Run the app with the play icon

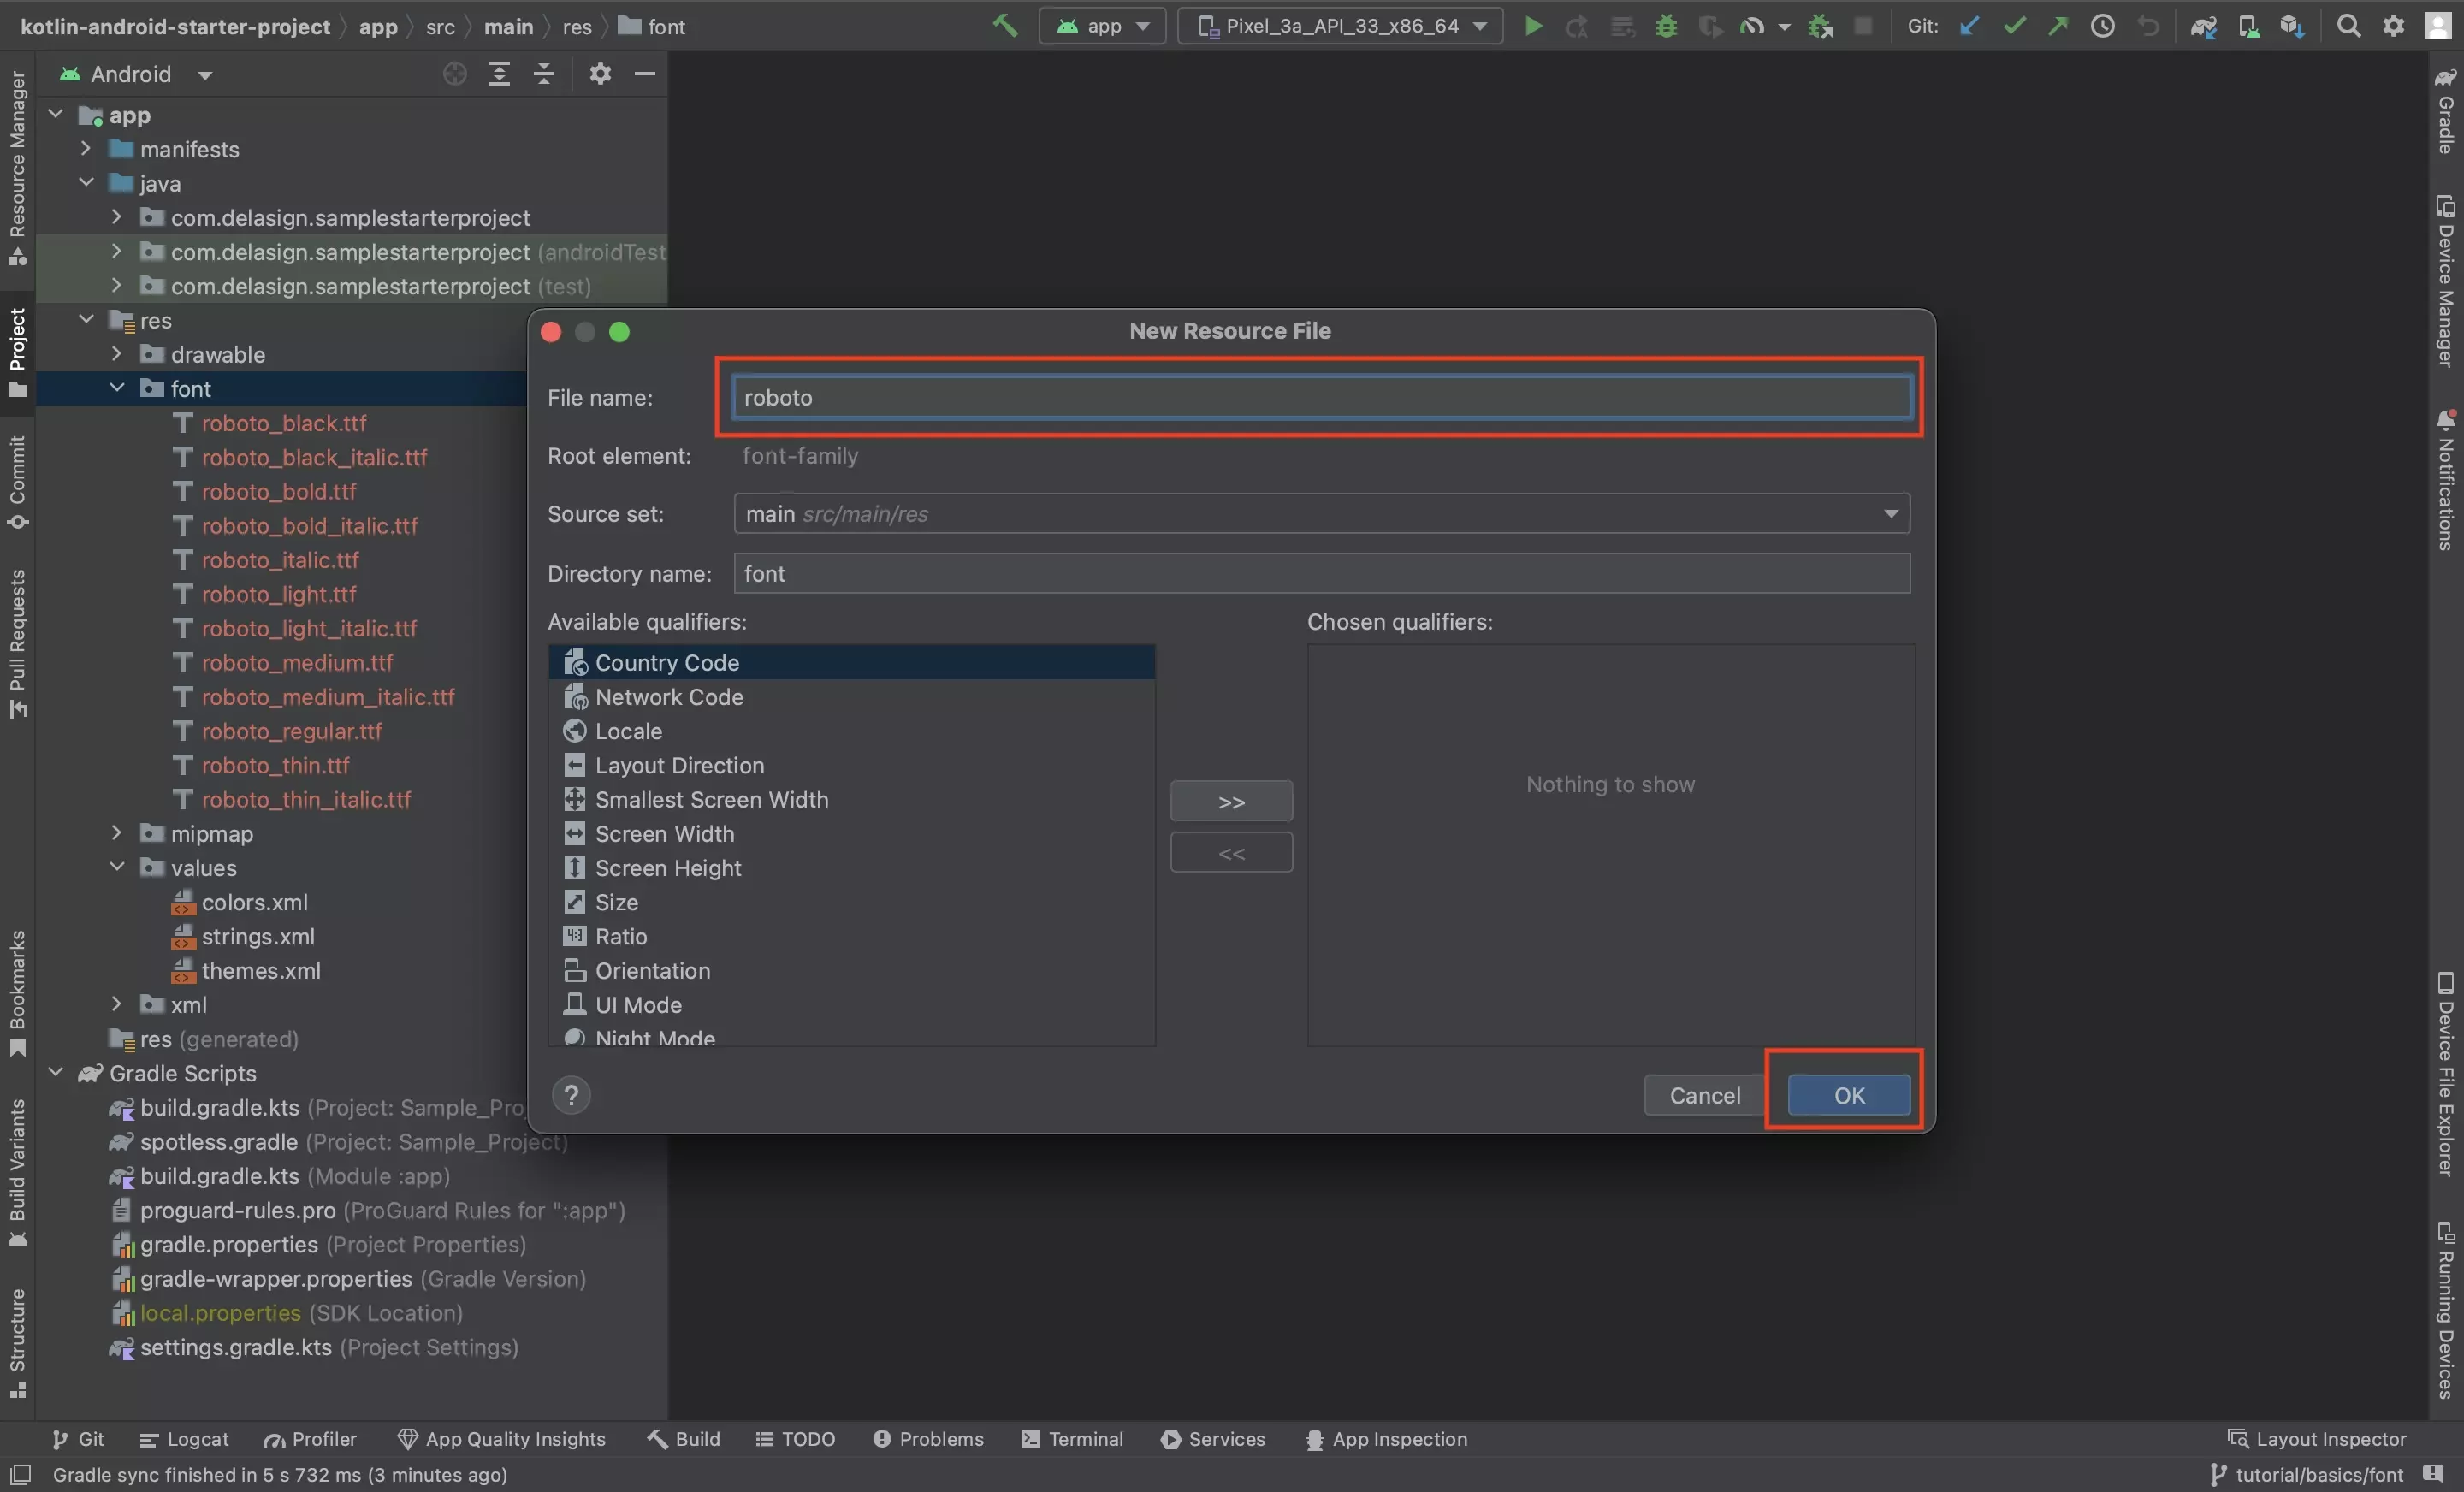pos(1533,26)
